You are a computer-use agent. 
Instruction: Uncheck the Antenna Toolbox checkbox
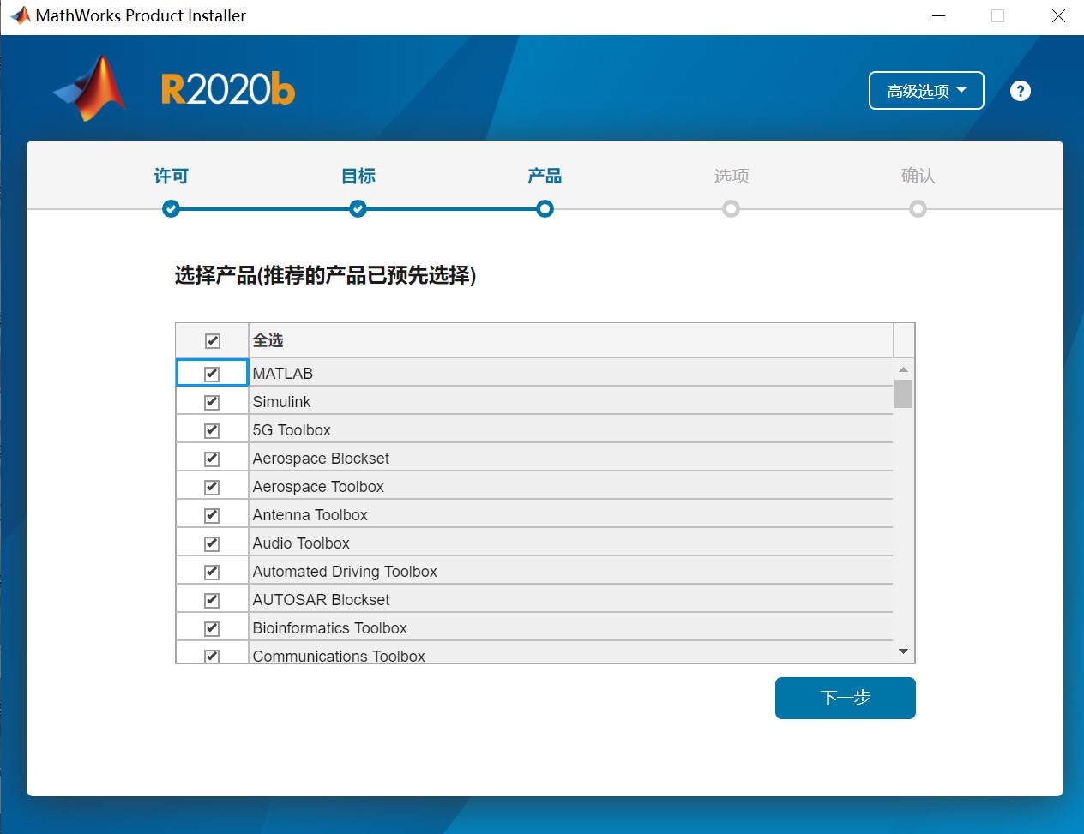212,515
